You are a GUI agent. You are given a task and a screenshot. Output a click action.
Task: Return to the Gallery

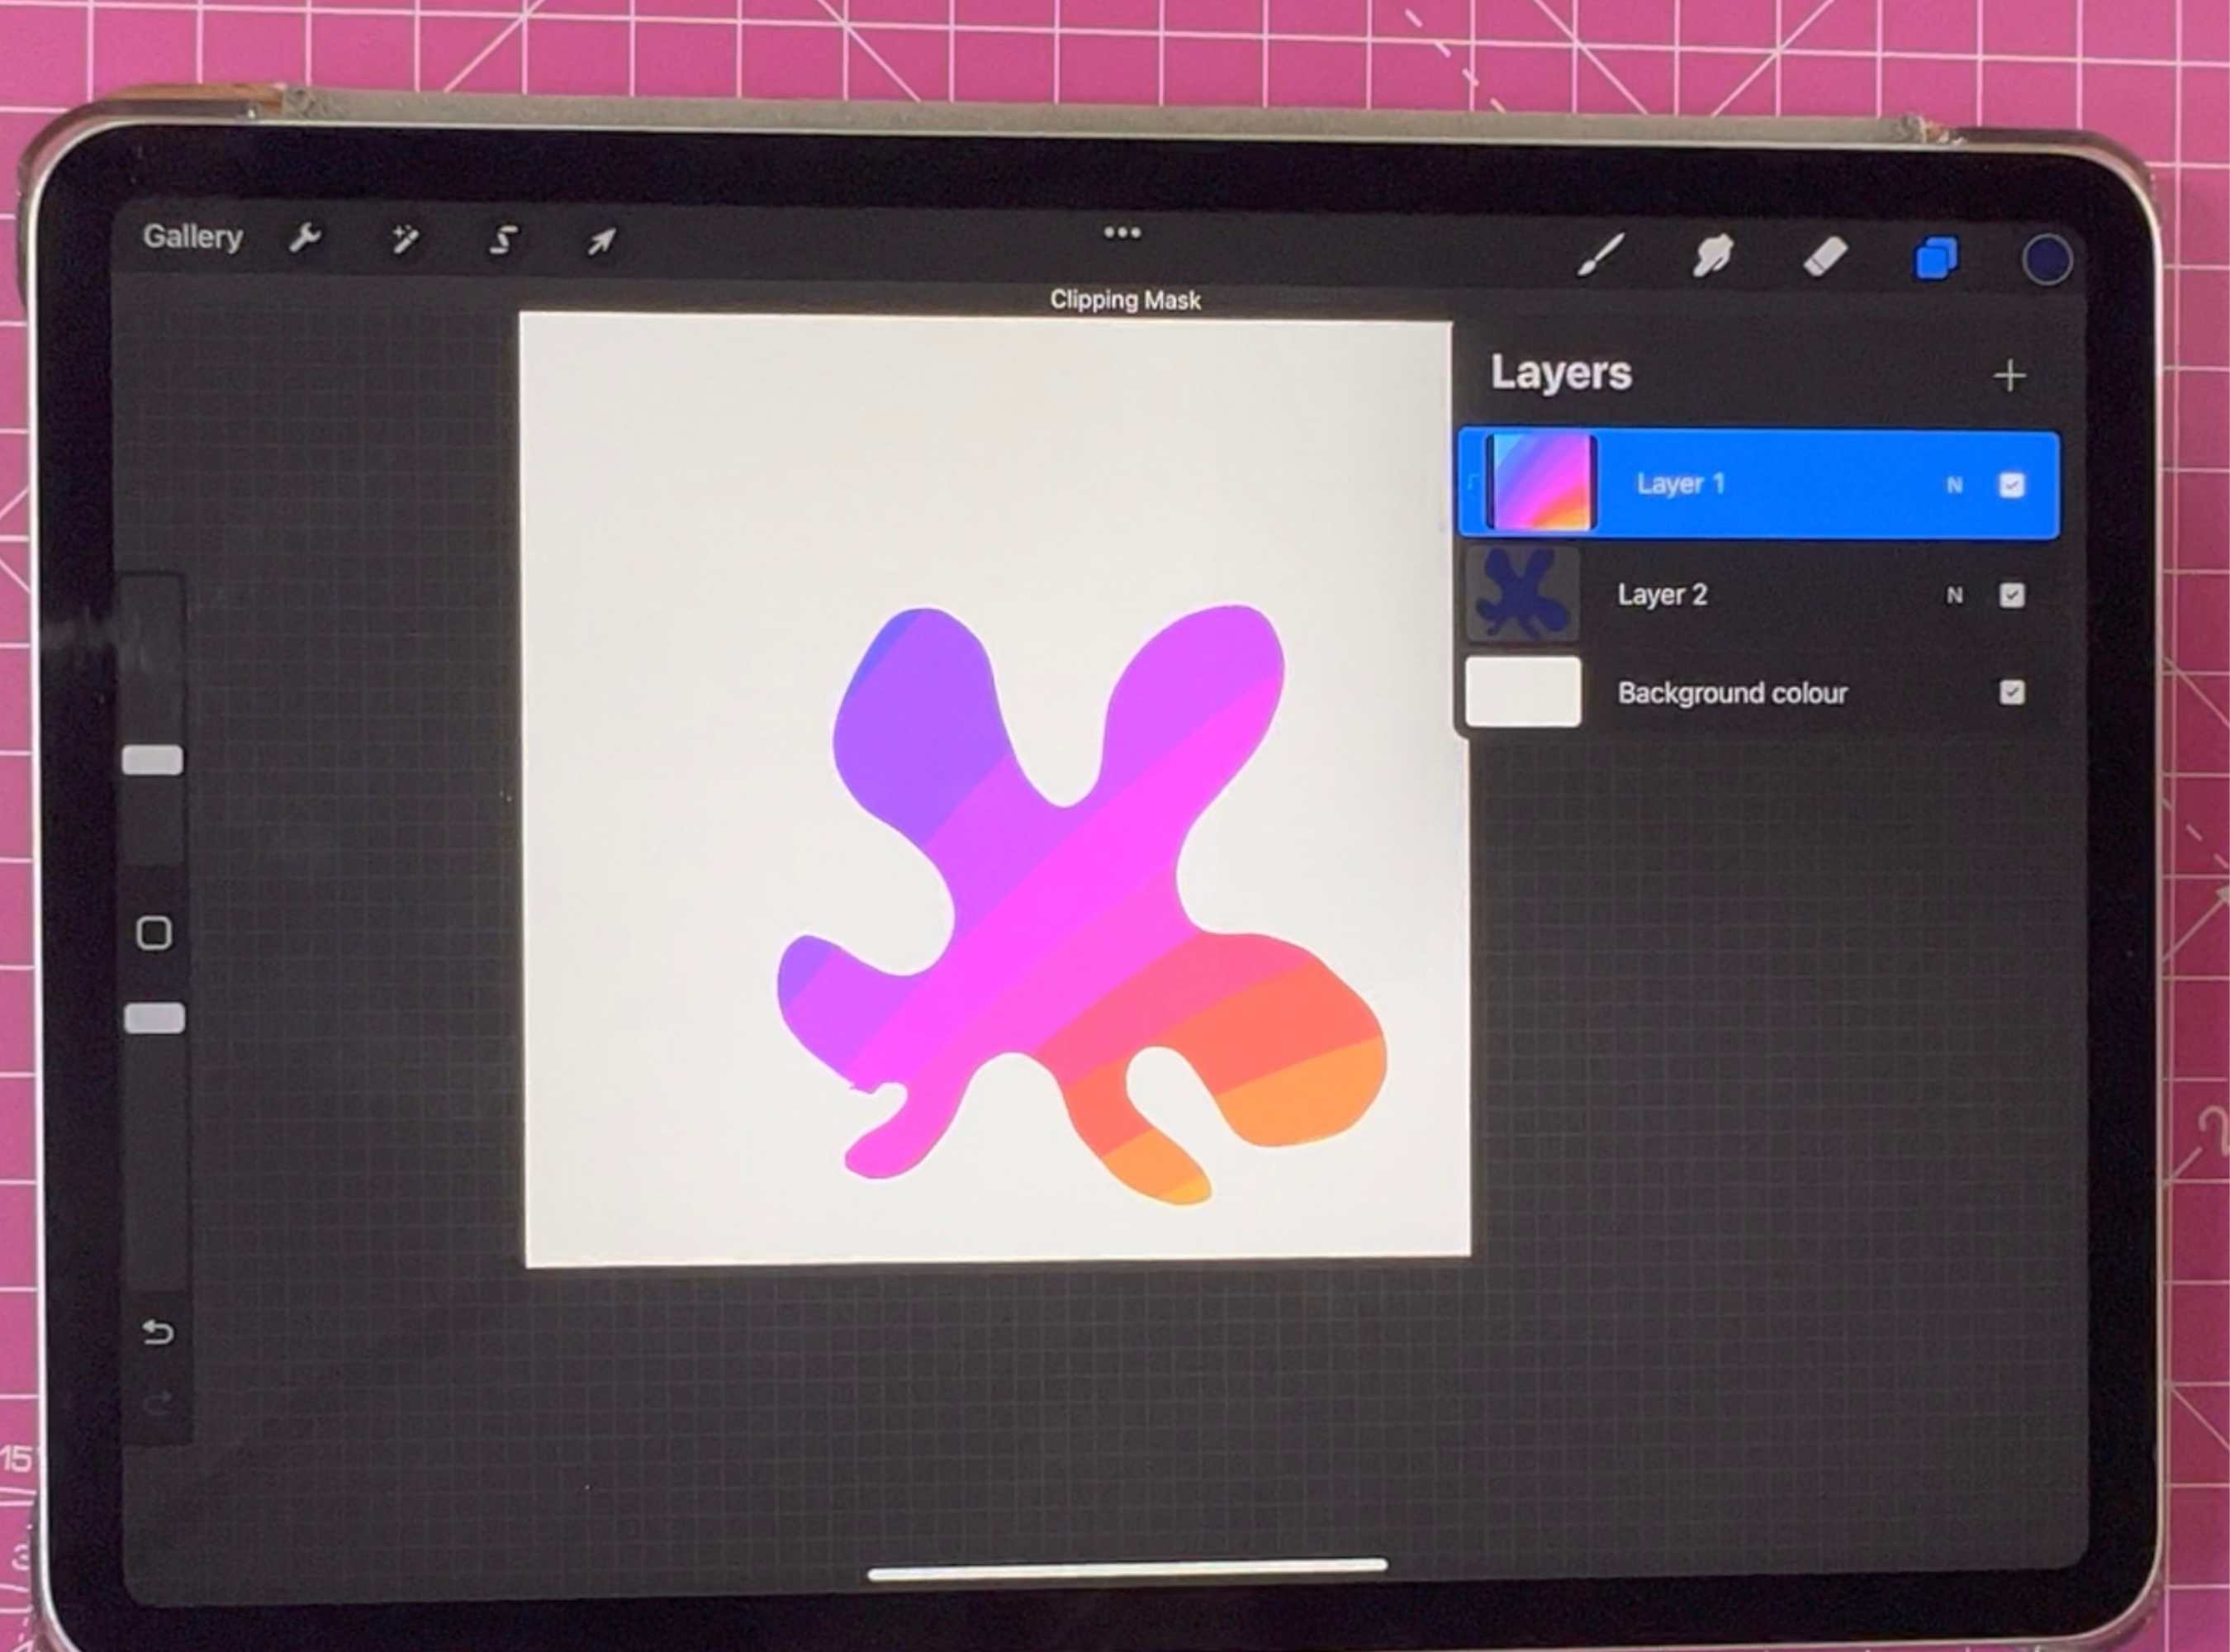coord(194,236)
